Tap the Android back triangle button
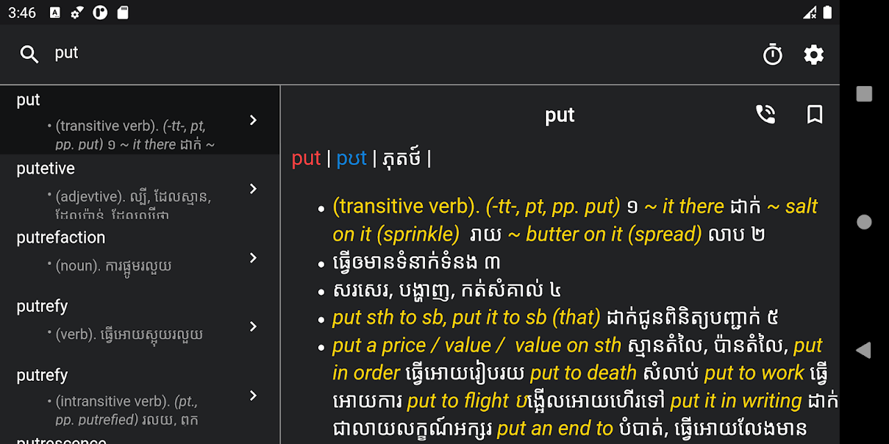The width and height of the screenshot is (889, 444). pos(863,350)
